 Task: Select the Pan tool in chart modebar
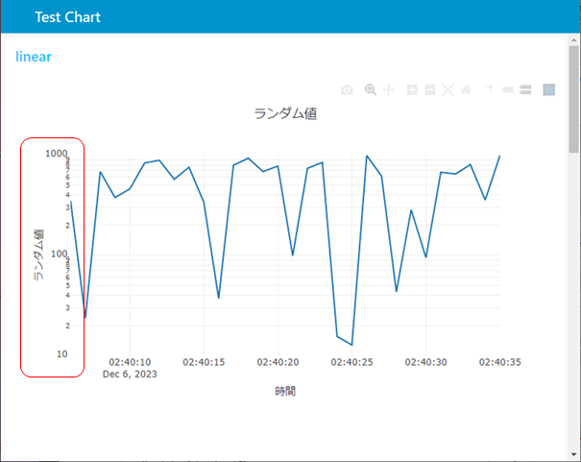pos(389,90)
